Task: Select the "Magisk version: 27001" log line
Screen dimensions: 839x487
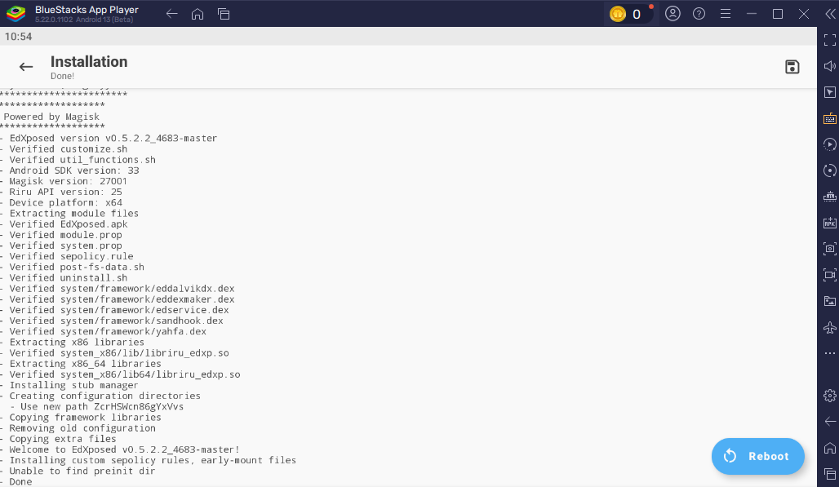Action: click(64, 180)
